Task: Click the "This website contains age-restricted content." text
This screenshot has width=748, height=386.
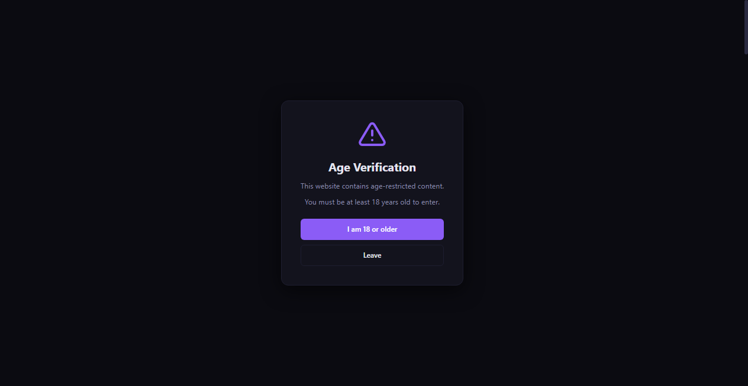Action: coord(372,186)
